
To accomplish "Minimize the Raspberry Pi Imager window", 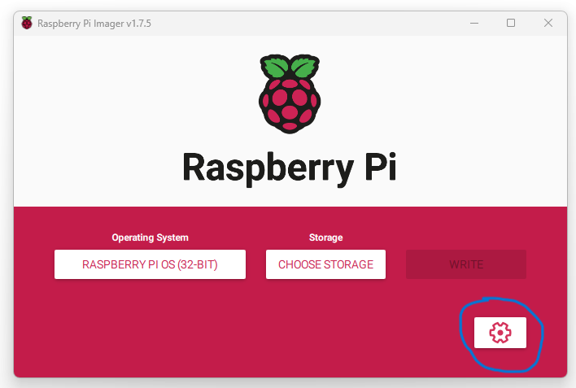I will [474, 23].
